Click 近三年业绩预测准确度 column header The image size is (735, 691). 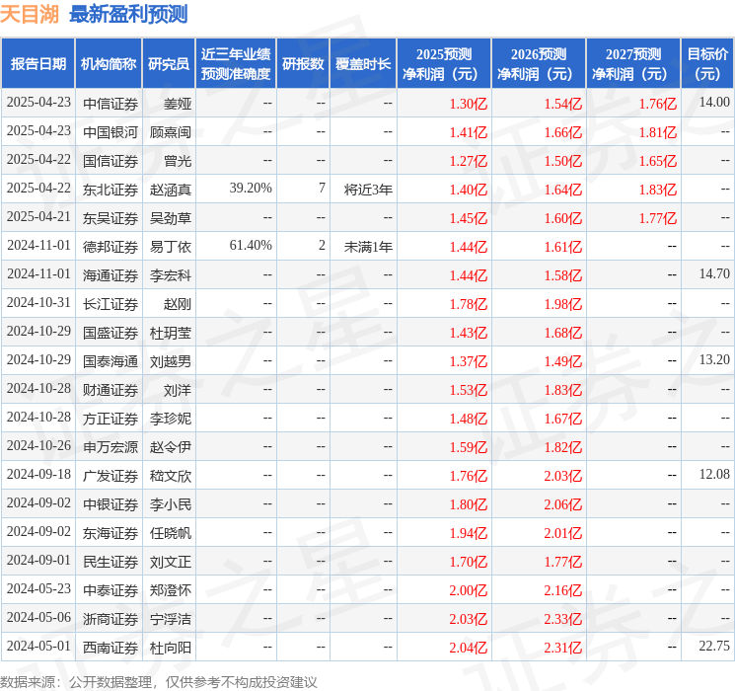(x=236, y=64)
